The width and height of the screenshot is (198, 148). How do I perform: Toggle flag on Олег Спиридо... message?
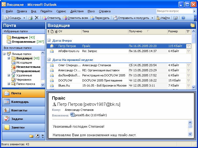(188, 65)
